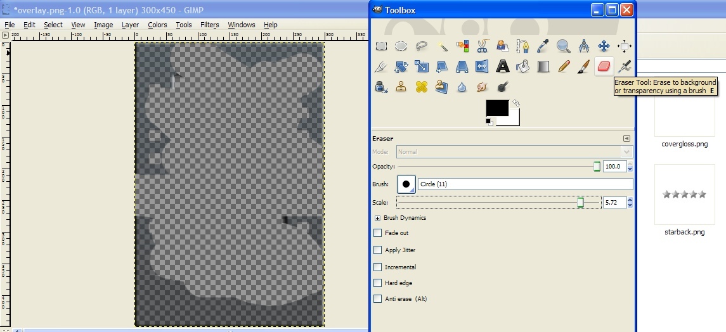Image resolution: width=726 pixels, height=332 pixels.
Task: Select the Eraser tool
Action: pos(604,67)
